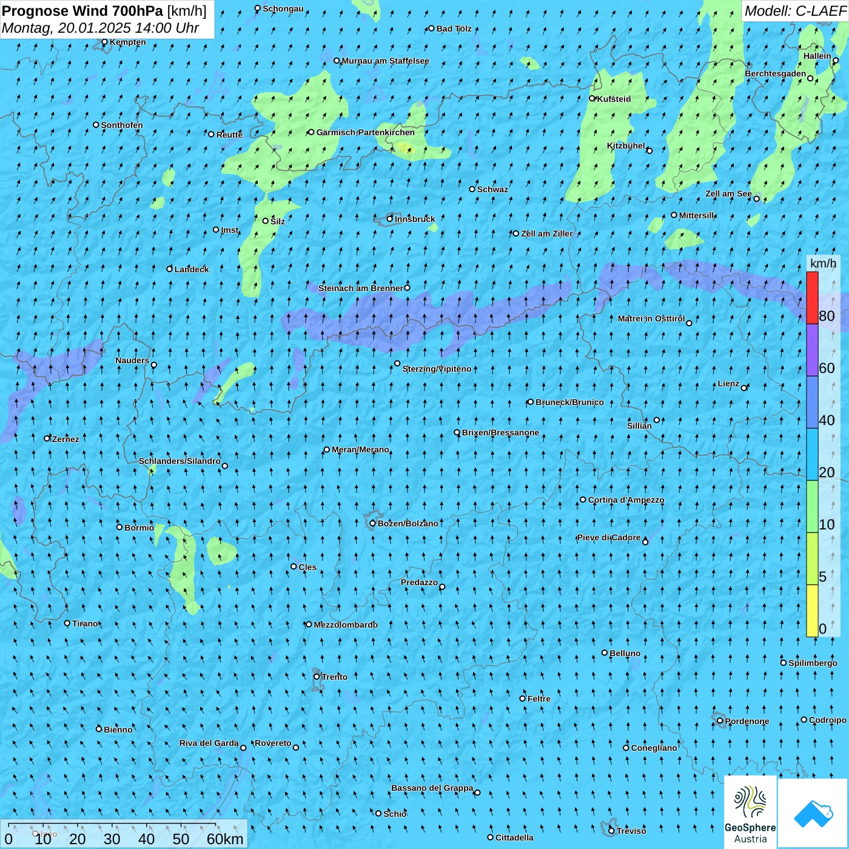Click the Kufstein city marker
Image resolution: width=849 pixels, height=849 pixels.
pos(592,98)
